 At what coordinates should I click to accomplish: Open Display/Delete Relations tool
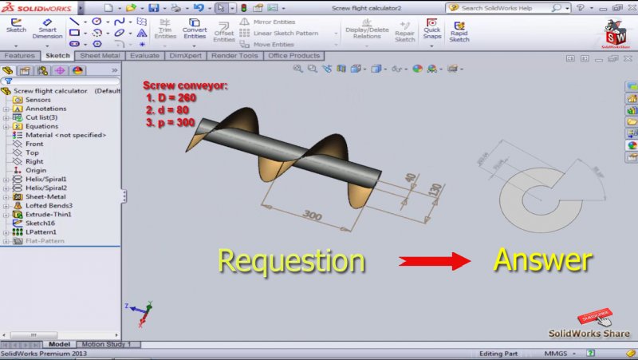click(367, 29)
